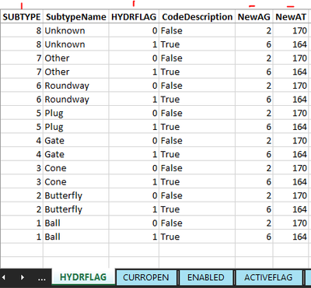Click the next sheet navigation arrow
Image resolution: width=311 pixels, height=288 pixels.
pyautogui.click(x=23, y=278)
